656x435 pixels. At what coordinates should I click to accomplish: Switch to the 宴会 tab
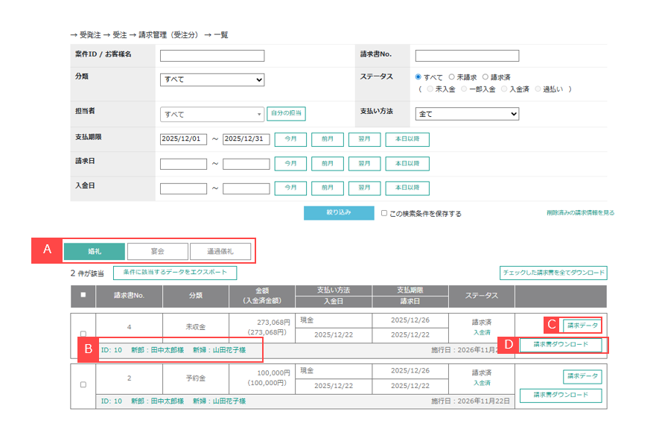(157, 251)
